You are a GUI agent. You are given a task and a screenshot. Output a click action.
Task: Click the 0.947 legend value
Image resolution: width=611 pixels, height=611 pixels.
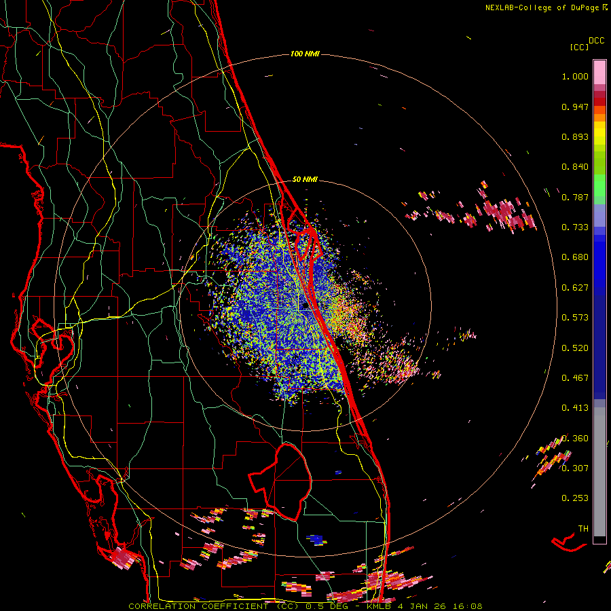(x=575, y=107)
